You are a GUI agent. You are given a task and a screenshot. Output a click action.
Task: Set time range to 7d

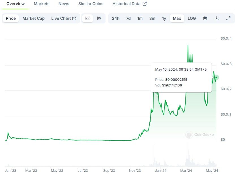click(x=128, y=18)
